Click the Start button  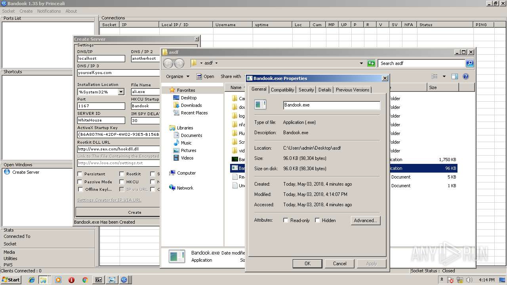(x=11, y=279)
